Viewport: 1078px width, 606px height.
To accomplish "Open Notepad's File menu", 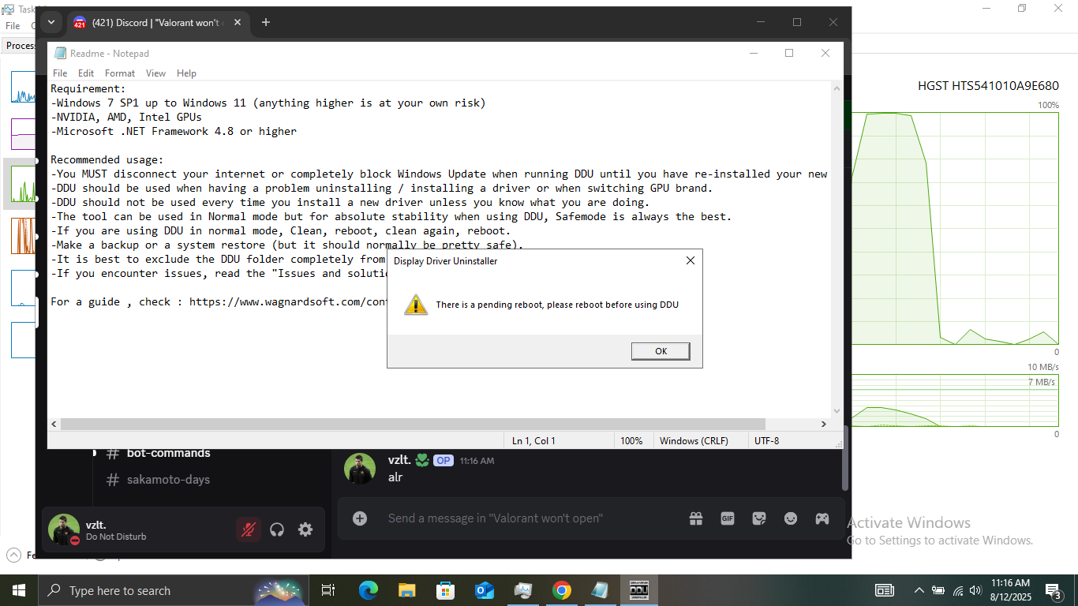I will pyautogui.click(x=60, y=73).
